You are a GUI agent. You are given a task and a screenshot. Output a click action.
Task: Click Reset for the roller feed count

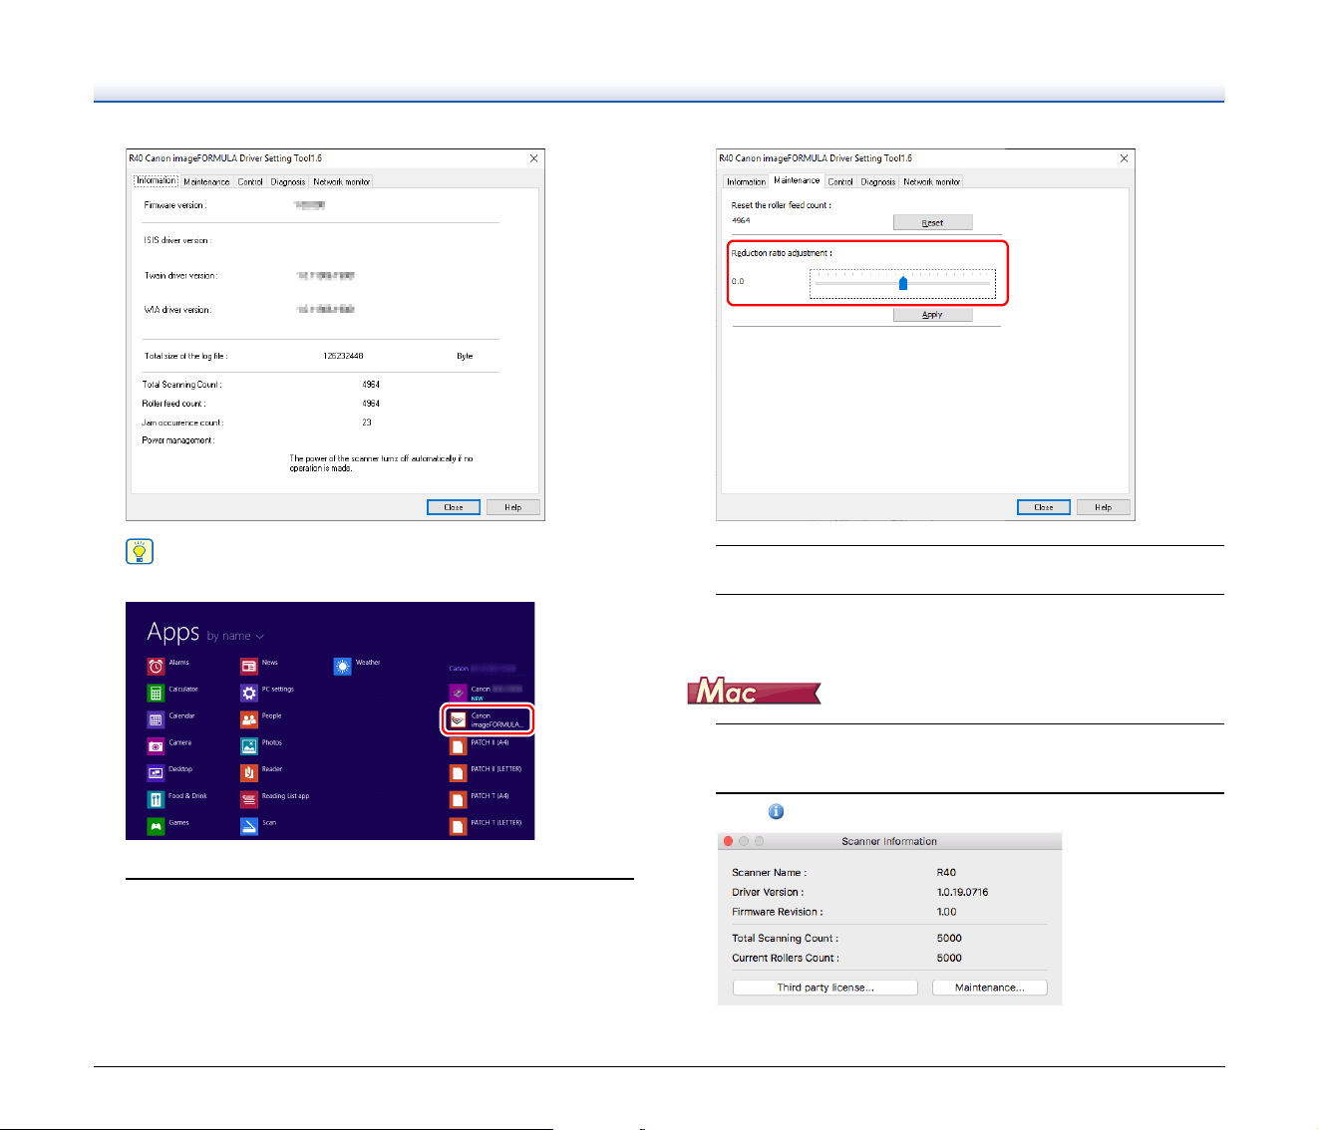932,222
